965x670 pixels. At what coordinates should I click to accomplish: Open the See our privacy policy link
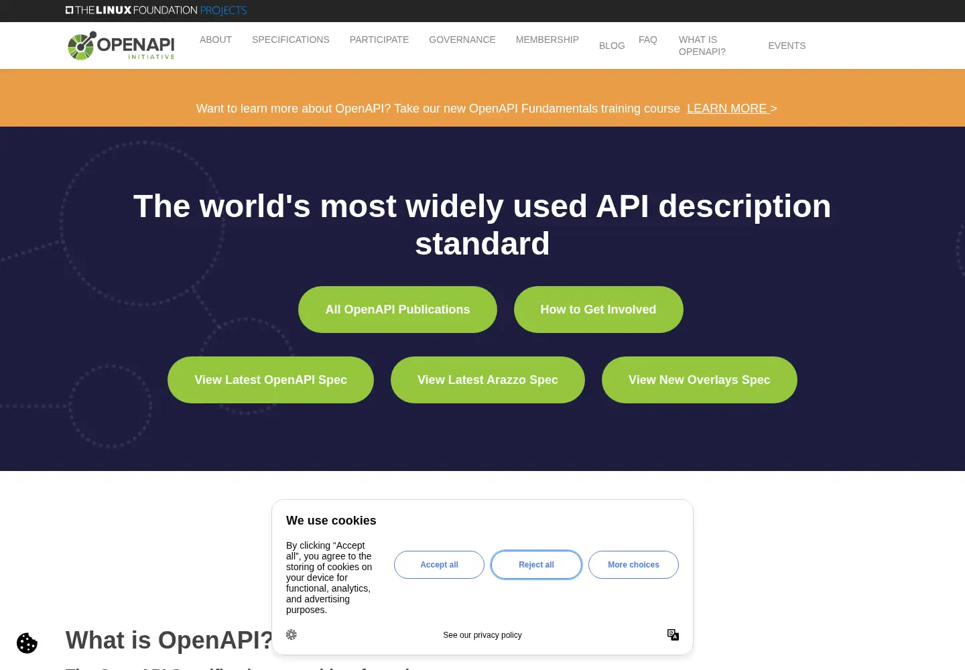click(482, 635)
